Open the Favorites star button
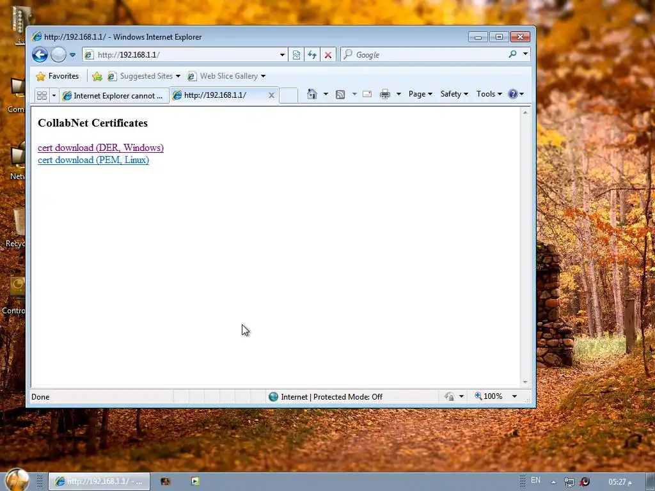 (58, 77)
